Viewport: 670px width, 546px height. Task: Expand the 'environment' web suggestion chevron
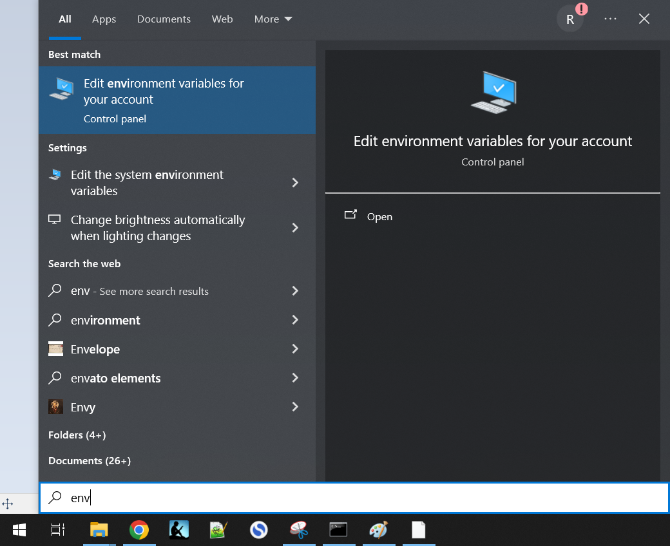[x=295, y=320]
